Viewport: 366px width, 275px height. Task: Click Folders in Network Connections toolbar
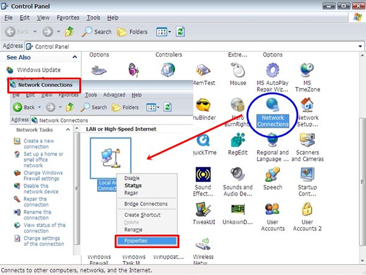[125, 108]
